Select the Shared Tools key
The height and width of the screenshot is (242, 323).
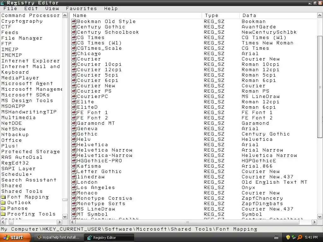pos(22,191)
